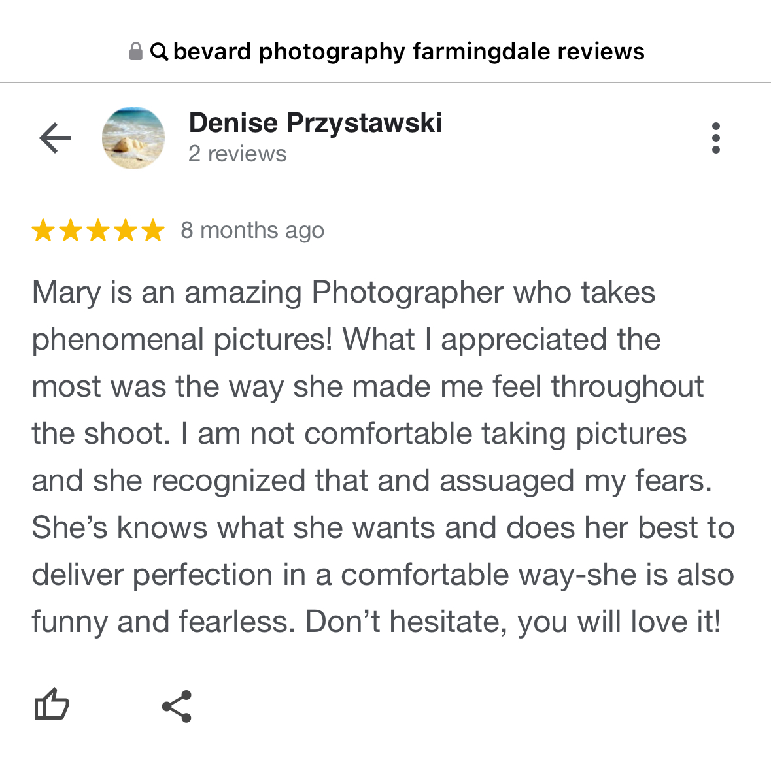Open the three-dot more options menu
The height and width of the screenshot is (783, 771).
[x=716, y=138]
